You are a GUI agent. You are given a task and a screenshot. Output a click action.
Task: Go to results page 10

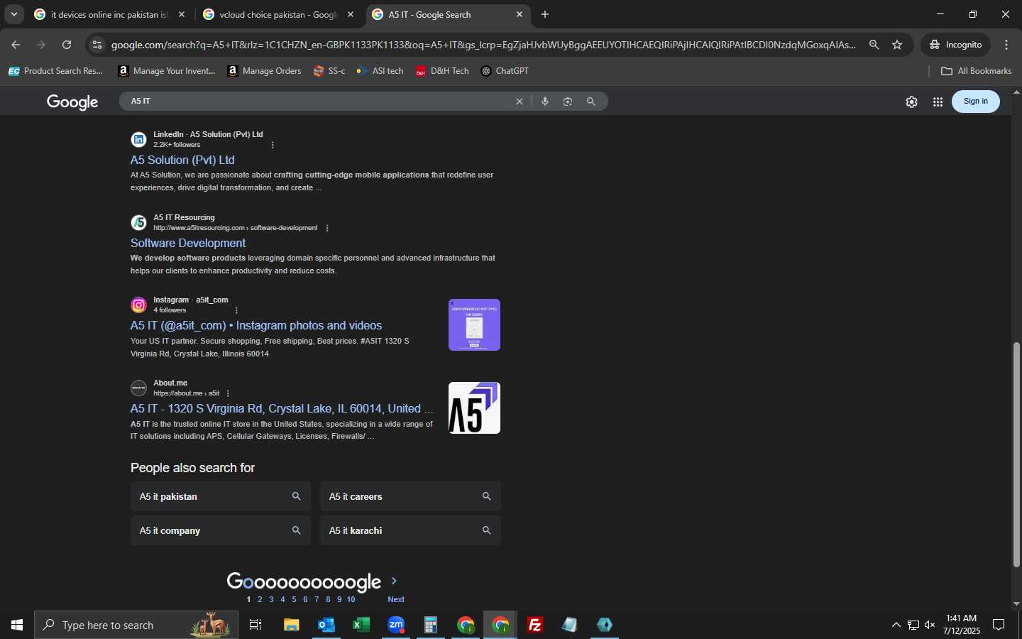click(x=351, y=599)
